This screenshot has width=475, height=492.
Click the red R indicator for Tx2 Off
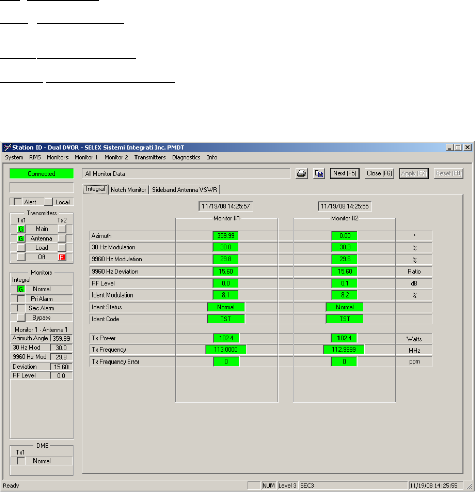(x=62, y=257)
